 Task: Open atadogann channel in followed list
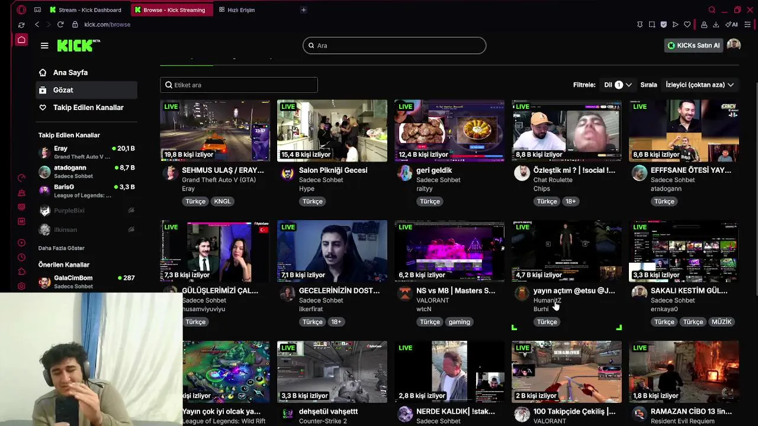pyautogui.click(x=86, y=172)
